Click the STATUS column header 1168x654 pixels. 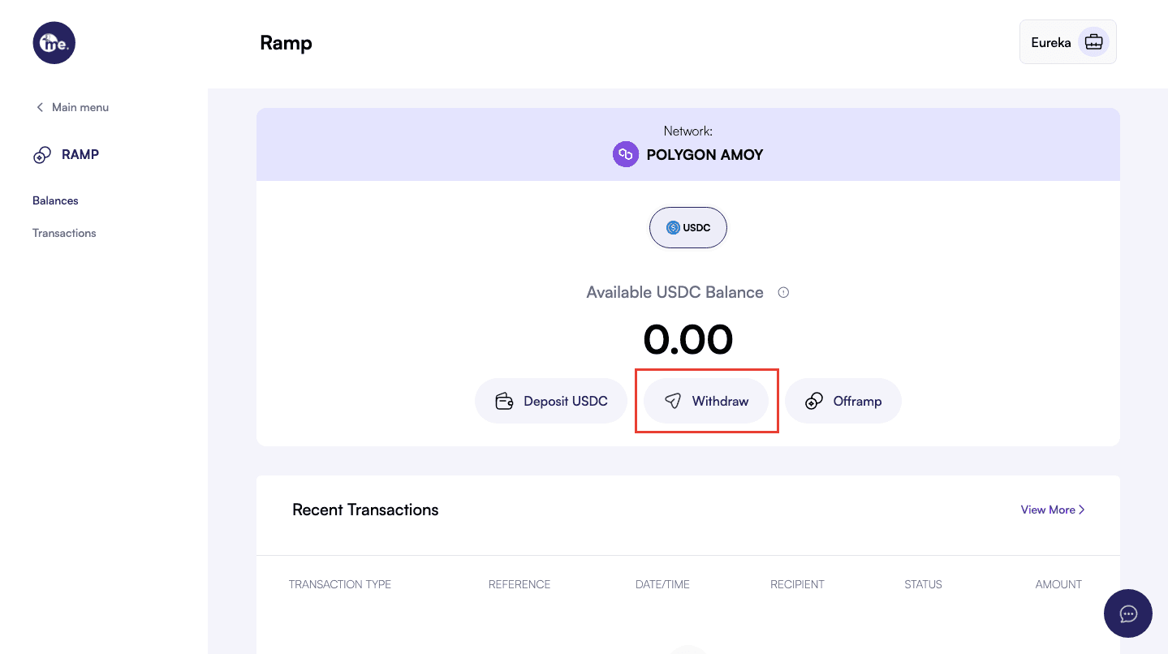point(923,584)
